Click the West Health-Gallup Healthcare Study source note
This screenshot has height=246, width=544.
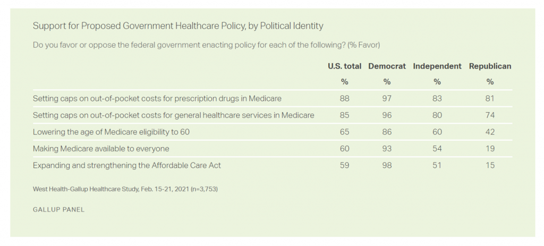point(125,189)
